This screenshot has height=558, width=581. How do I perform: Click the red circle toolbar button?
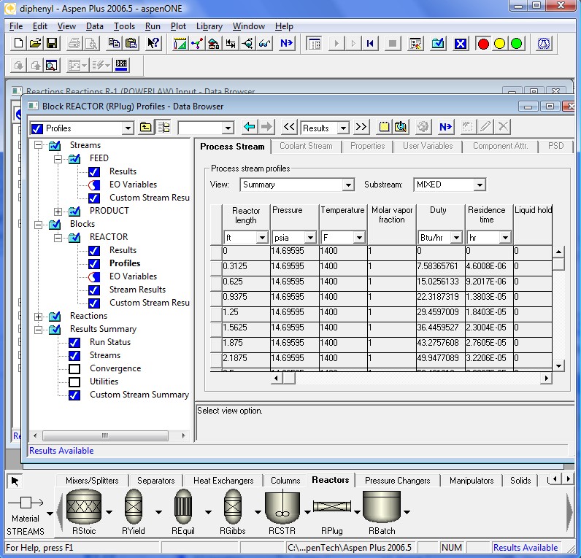coord(483,44)
